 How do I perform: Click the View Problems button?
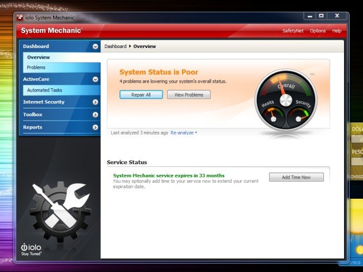click(189, 95)
